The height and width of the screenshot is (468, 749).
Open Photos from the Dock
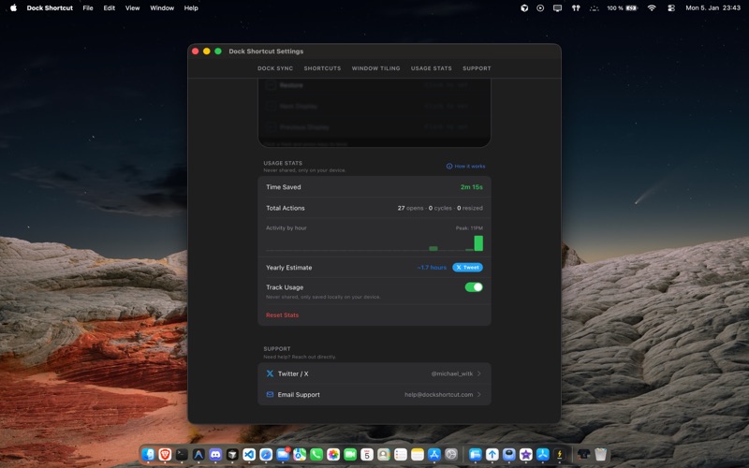click(333, 454)
